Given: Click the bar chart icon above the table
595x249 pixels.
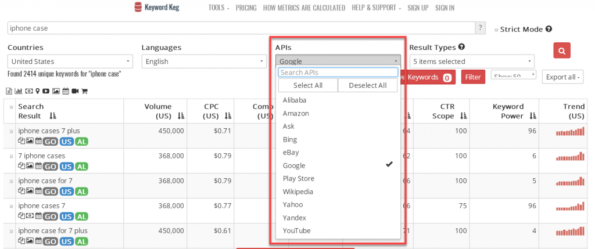Looking at the screenshot, I should tap(18, 91).
